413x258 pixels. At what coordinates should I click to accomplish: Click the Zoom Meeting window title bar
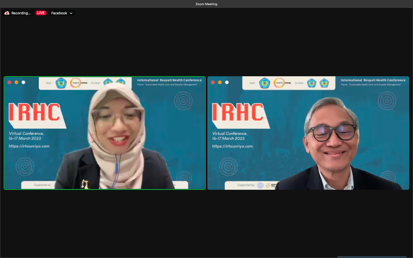(206, 4)
